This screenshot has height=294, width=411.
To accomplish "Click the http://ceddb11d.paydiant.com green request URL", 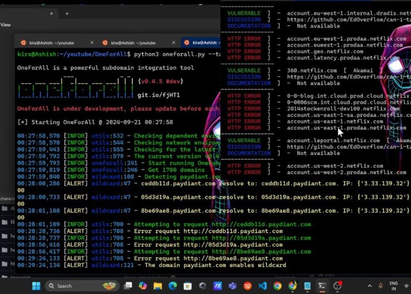I will coord(261,224).
